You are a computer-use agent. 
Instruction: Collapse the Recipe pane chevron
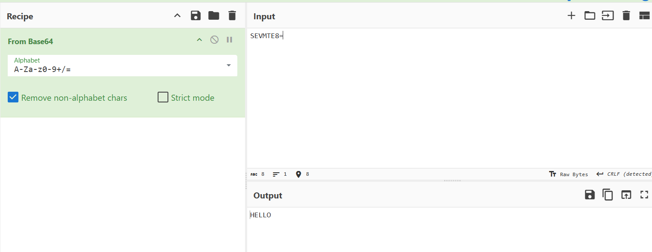(x=177, y=16)
